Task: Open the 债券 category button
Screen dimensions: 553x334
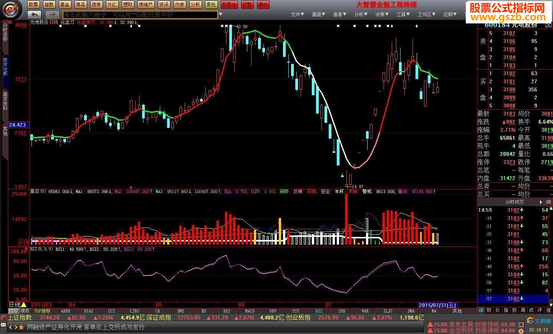Action: 96,5
